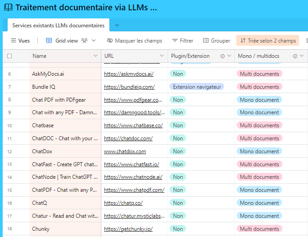Select the Chat with any PDF - Damn... cell
The width and height of the screenshot is (308, 237).
pos(65,112)
